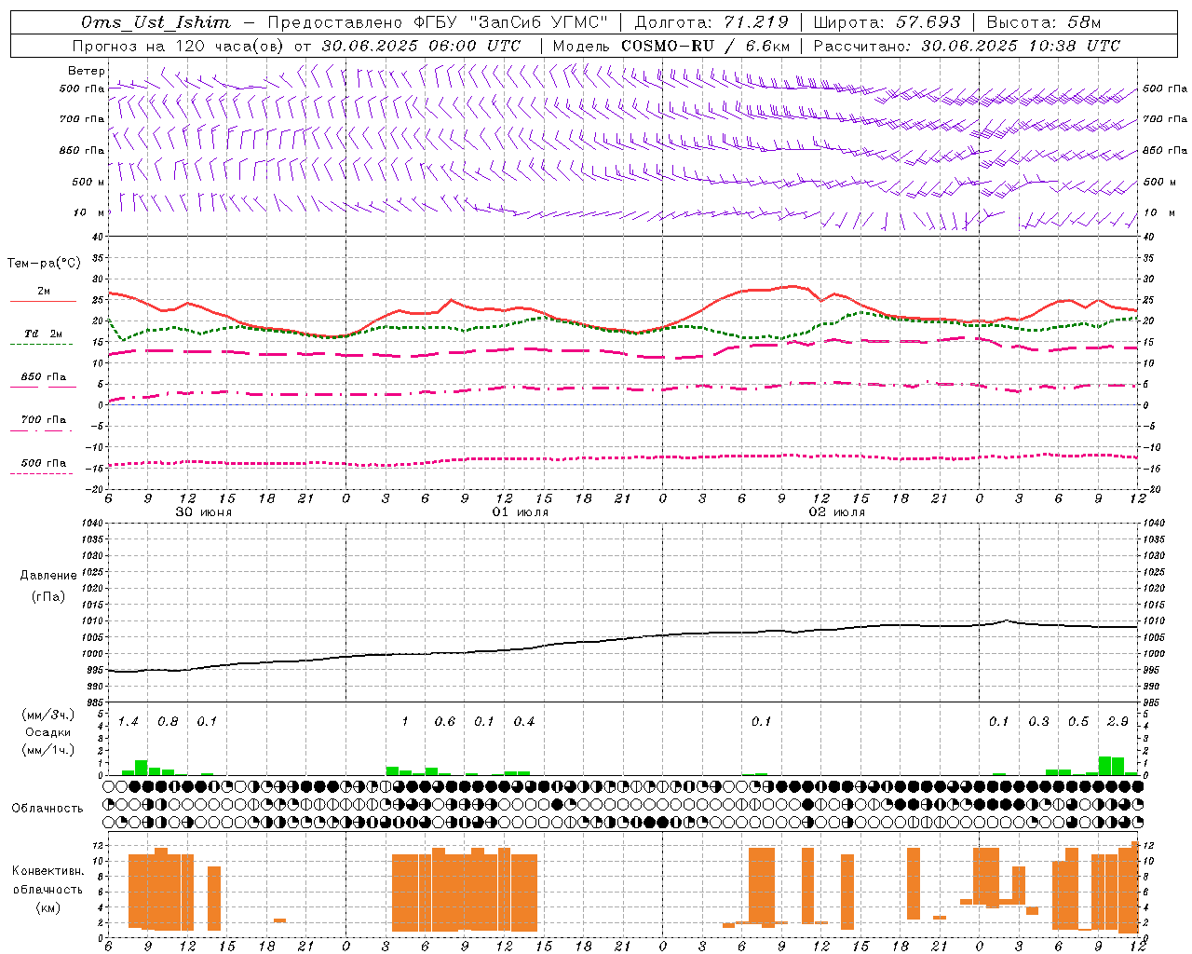
Task: Click the Рассчитано 30.06.2025 10:38 UTC text
Action: [967, 46]
